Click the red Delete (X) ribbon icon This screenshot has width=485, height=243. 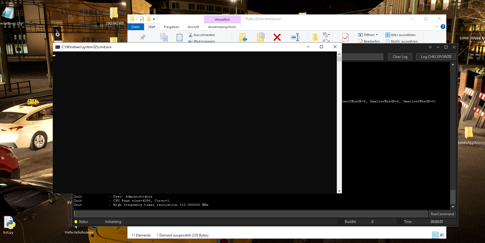pyautogui.click(x=277, y=37)
